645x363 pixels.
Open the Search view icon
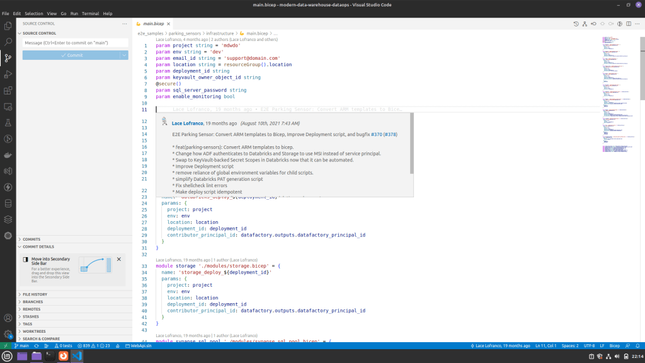pos(8,42)
